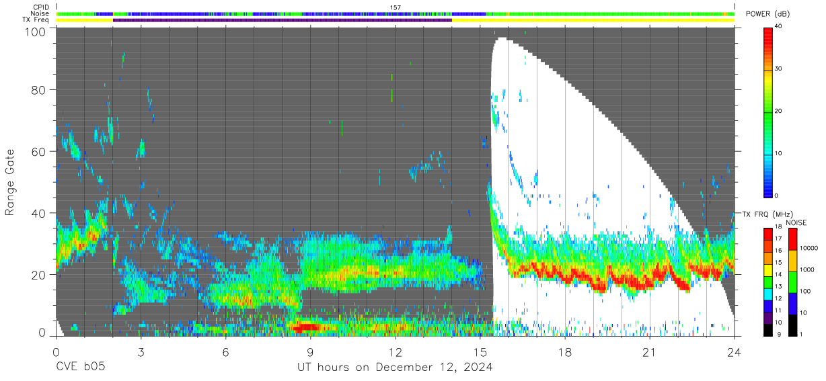Click the 'Range Gate' y-axis title

(x=10, y=183)
